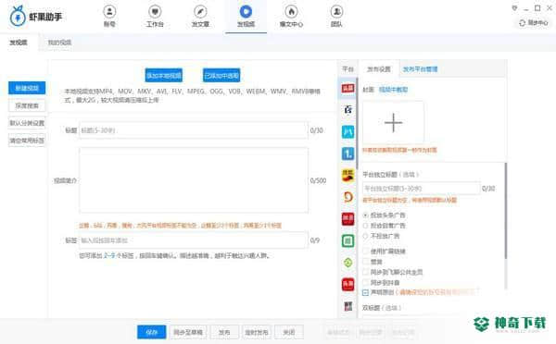Select the Baidu paw platform icon
The height and width of the screenshot is (344, 556).
[347, 110]
